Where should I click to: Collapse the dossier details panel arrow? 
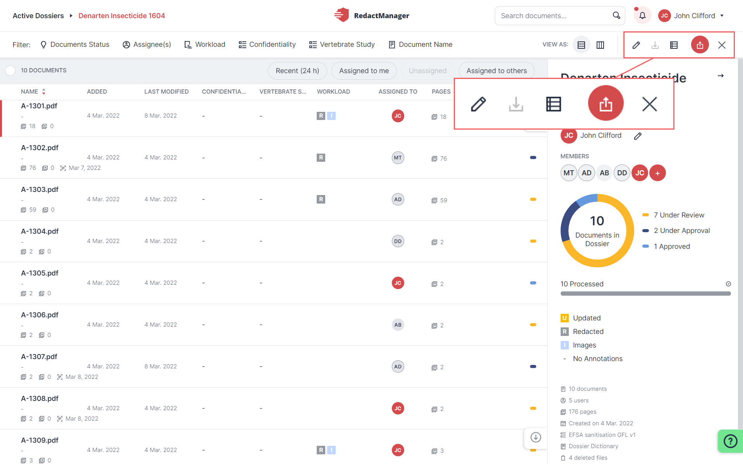tap(721, 75)
